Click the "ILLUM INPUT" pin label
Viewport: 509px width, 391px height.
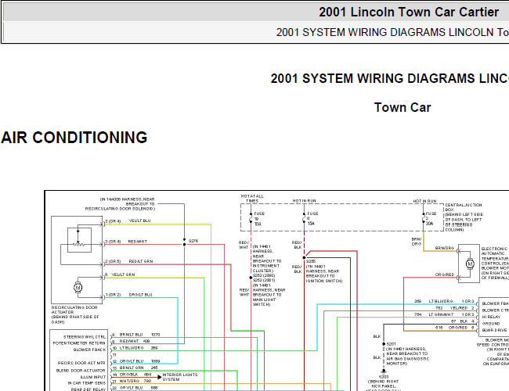[93, 377]
